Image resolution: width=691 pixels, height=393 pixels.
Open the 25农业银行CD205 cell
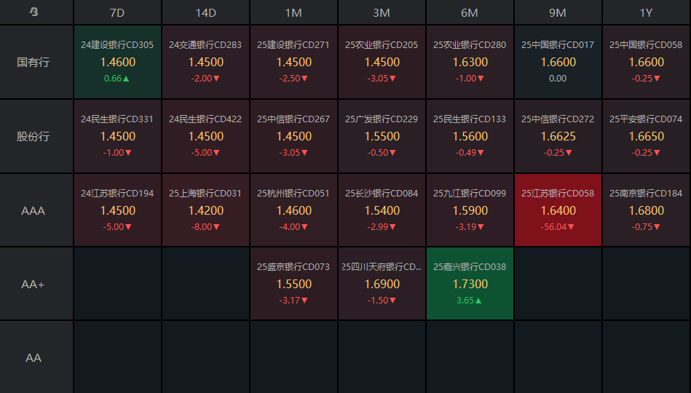(382, 62)
